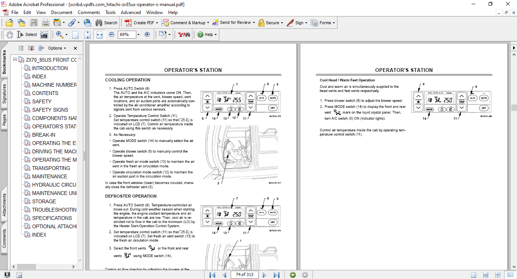Click the green Previous View arrow
Image resolution: width=517 pixels, height=279 pixels.
(x=292, y=275)
